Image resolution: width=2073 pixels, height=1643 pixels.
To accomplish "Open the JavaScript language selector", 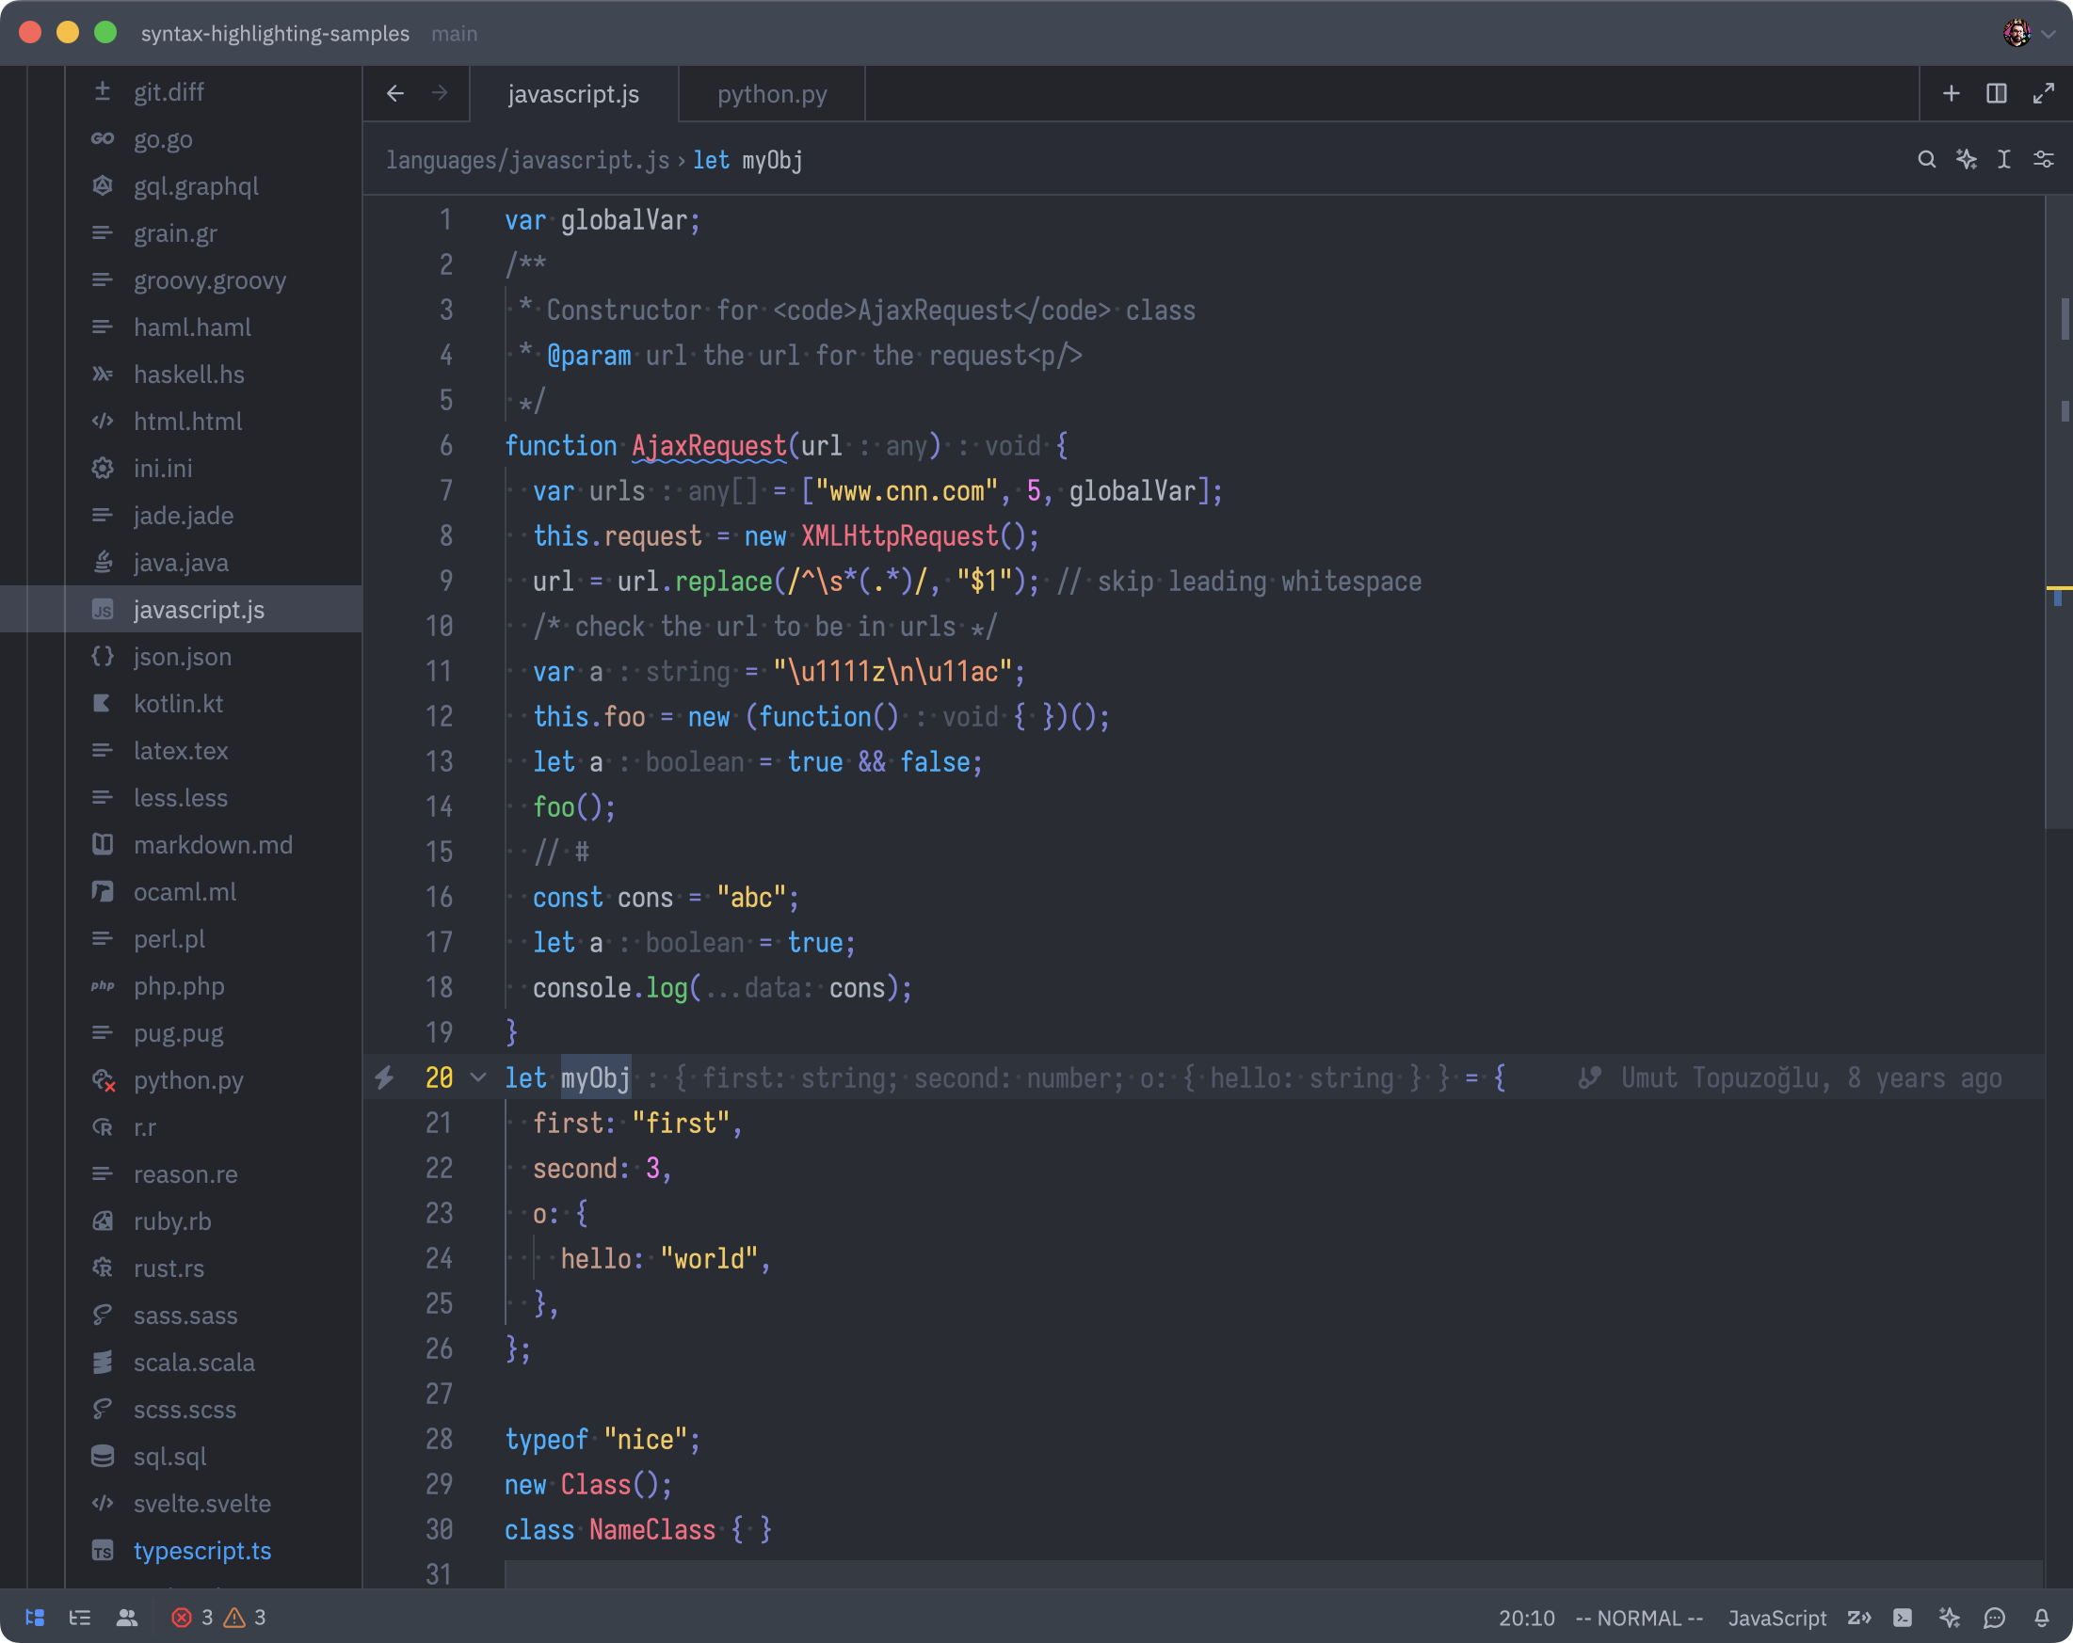I will coord(1776,1618).
